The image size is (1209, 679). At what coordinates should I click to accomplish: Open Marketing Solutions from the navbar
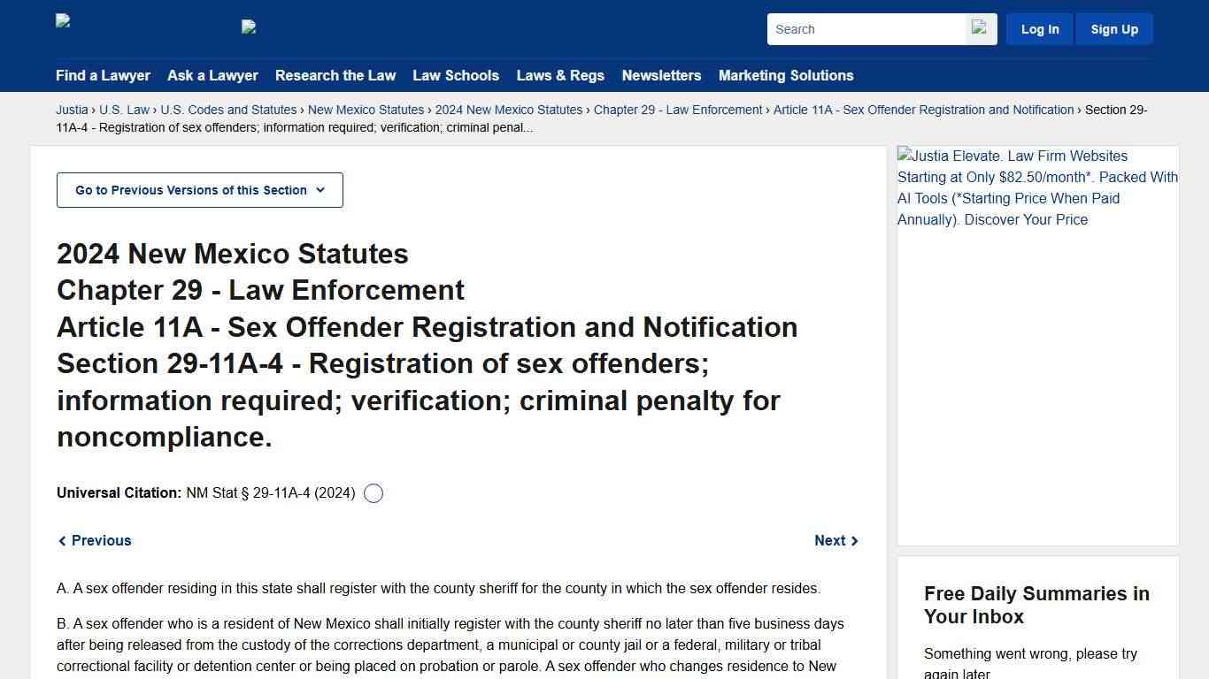pyautogui.click(x=785, y=75)
